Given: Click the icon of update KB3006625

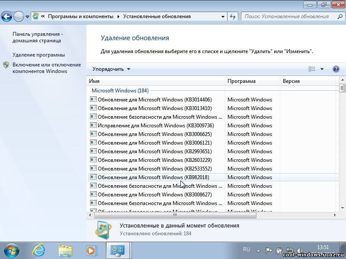Looking at the screenshot, I should point(93,134).
